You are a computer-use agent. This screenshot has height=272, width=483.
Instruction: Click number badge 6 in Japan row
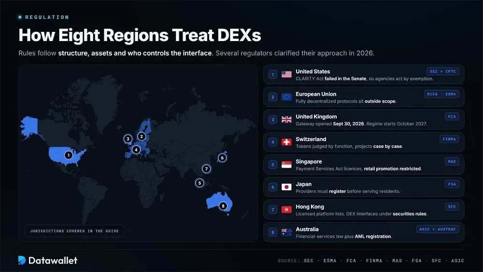click(272, 187)
